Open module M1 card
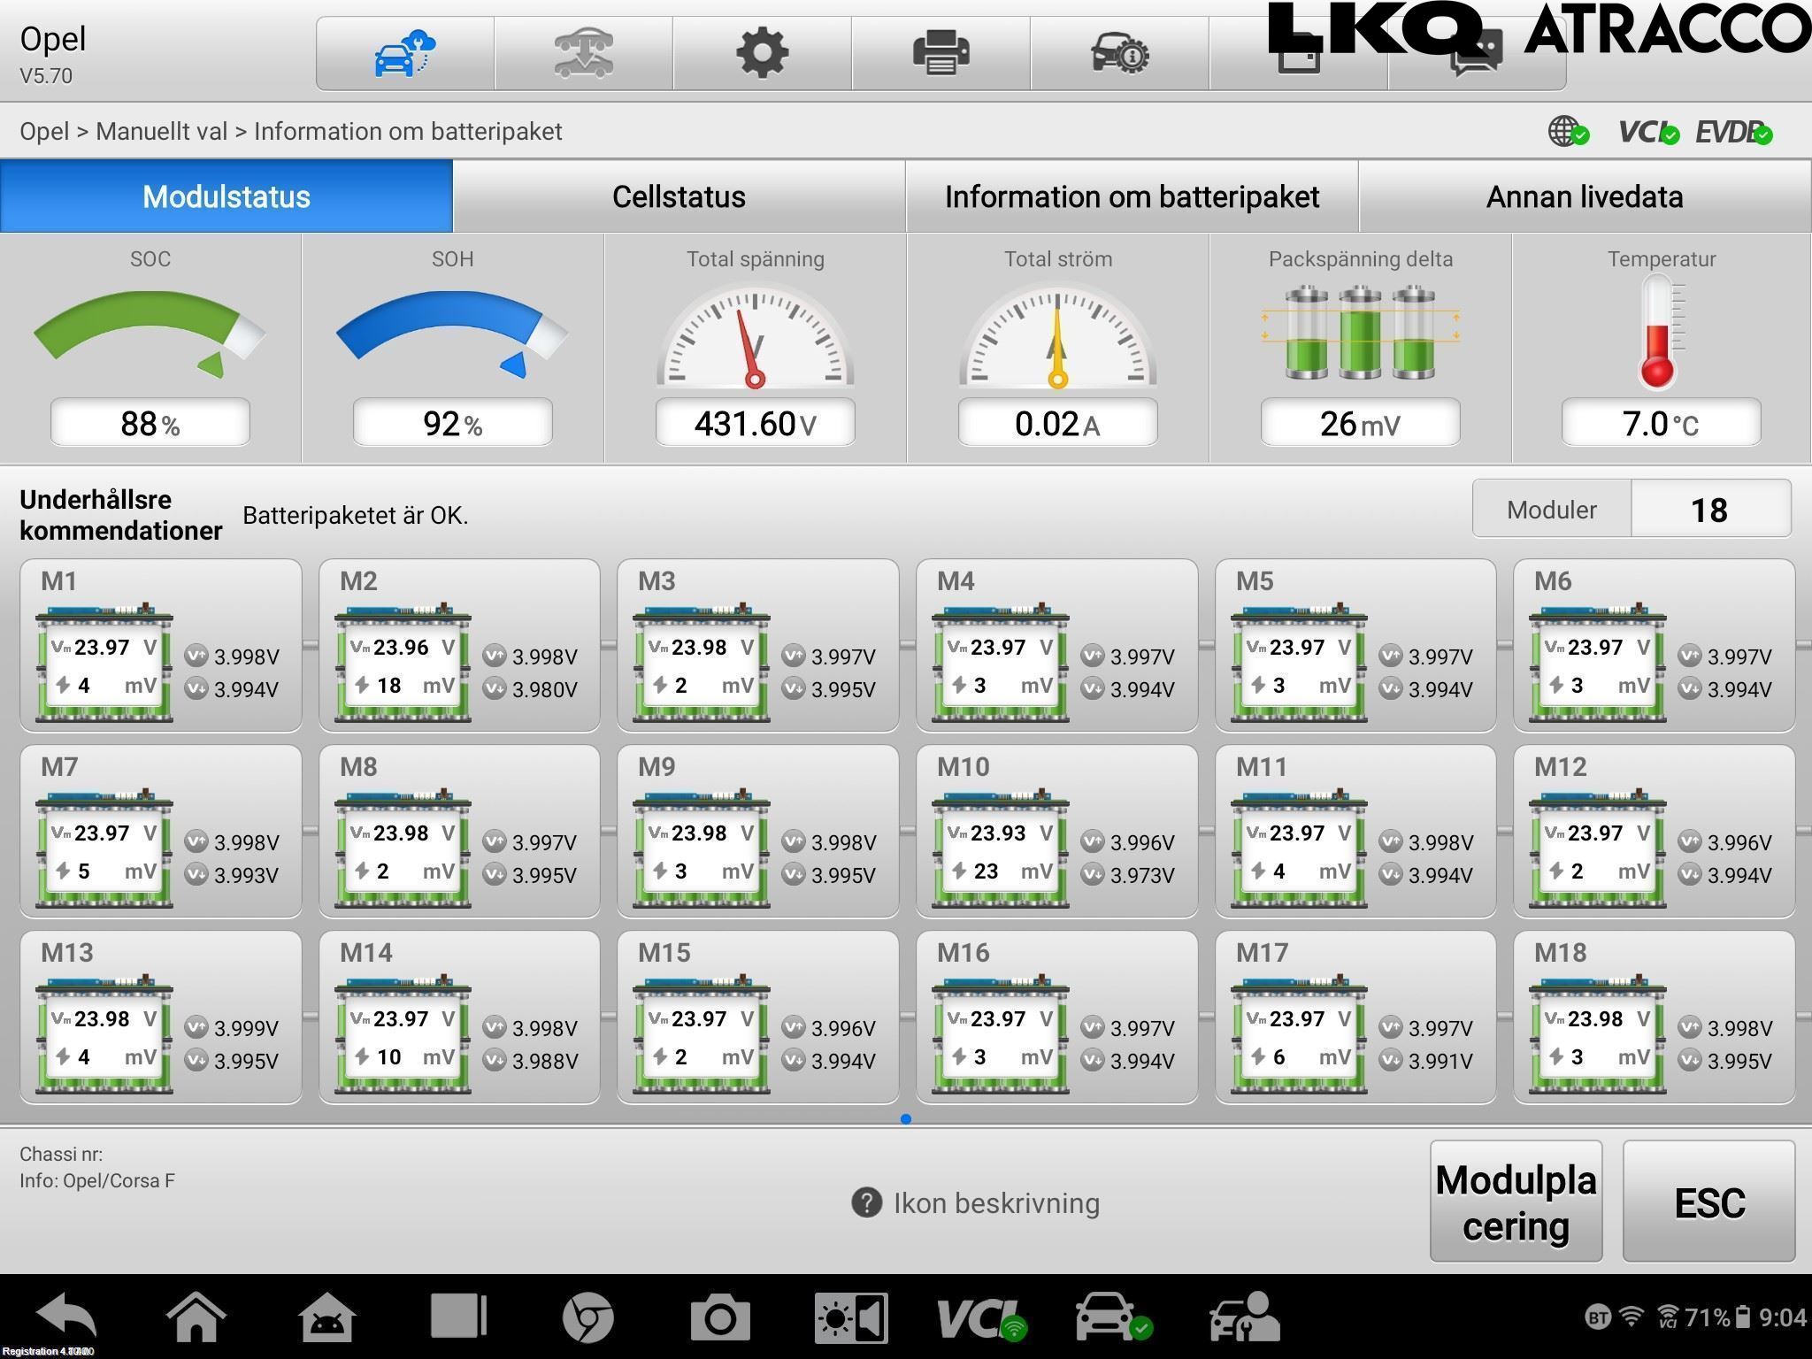Screen dimensions: 1812x1359 coord(160,645)
